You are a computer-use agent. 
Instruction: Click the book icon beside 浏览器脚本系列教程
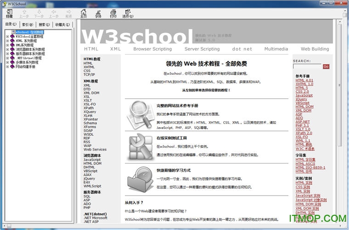click(12, 50)
